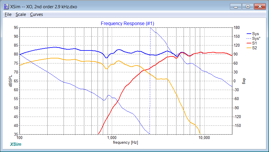
Task: Click the XSim app icon in title bar
Action: [6, 7]
